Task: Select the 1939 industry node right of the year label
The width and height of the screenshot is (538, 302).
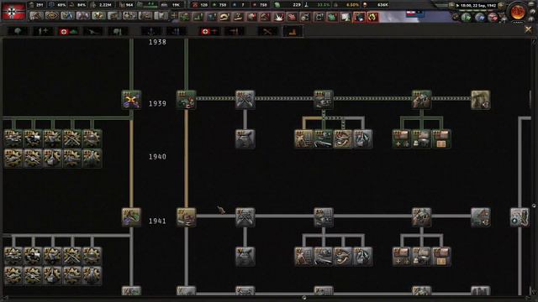Action: [x=187, y=100]
